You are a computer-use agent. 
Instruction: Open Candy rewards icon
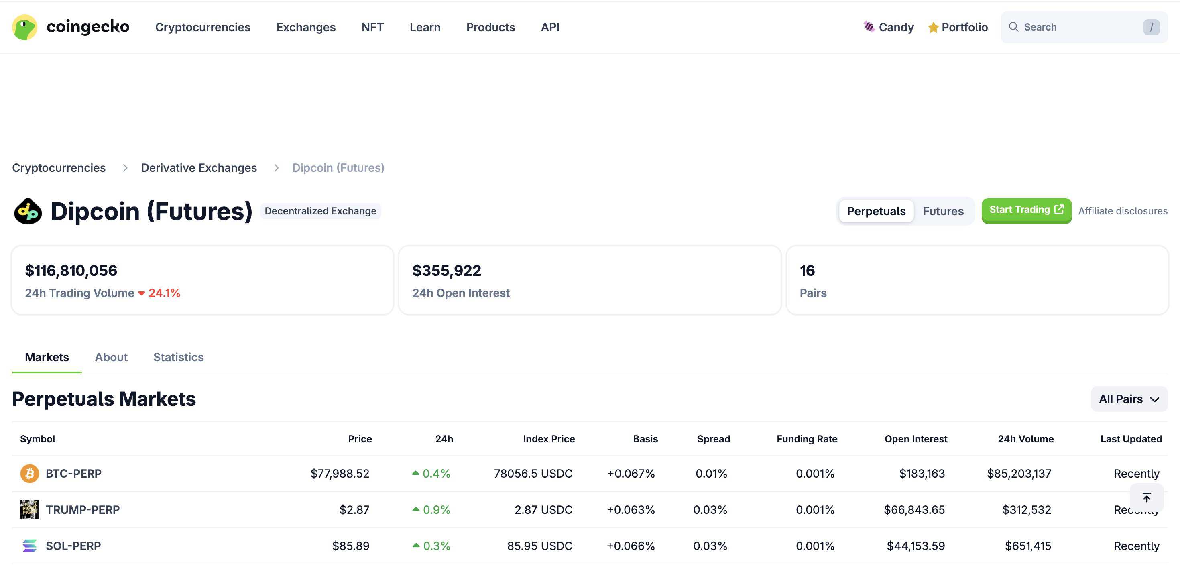click(x=869, y=27)
